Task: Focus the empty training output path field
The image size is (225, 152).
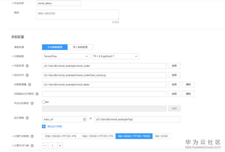Action: 104,94
